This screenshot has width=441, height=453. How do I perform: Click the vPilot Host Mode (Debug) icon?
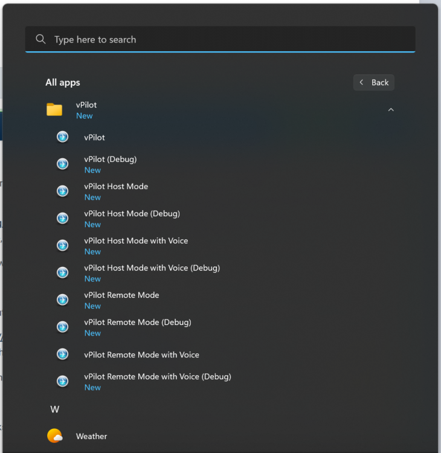(62, 218)
